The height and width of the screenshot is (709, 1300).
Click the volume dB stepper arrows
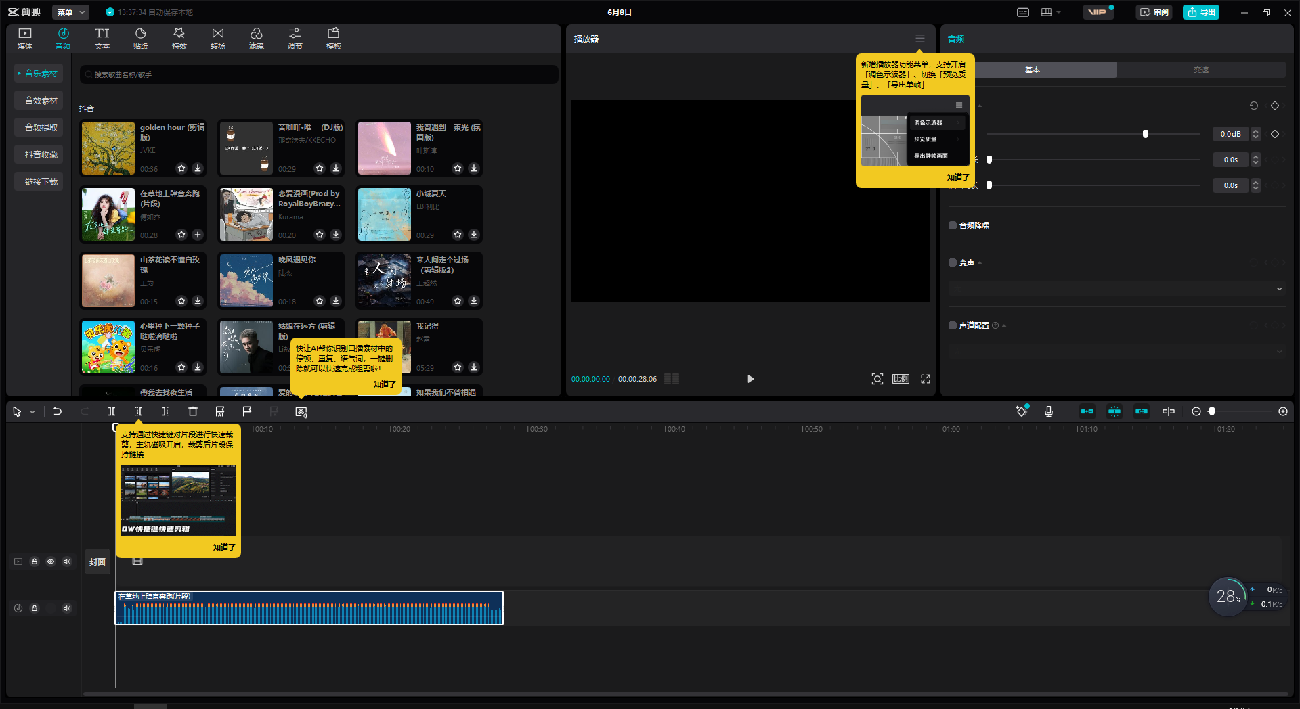click(x=1256, y=134)
